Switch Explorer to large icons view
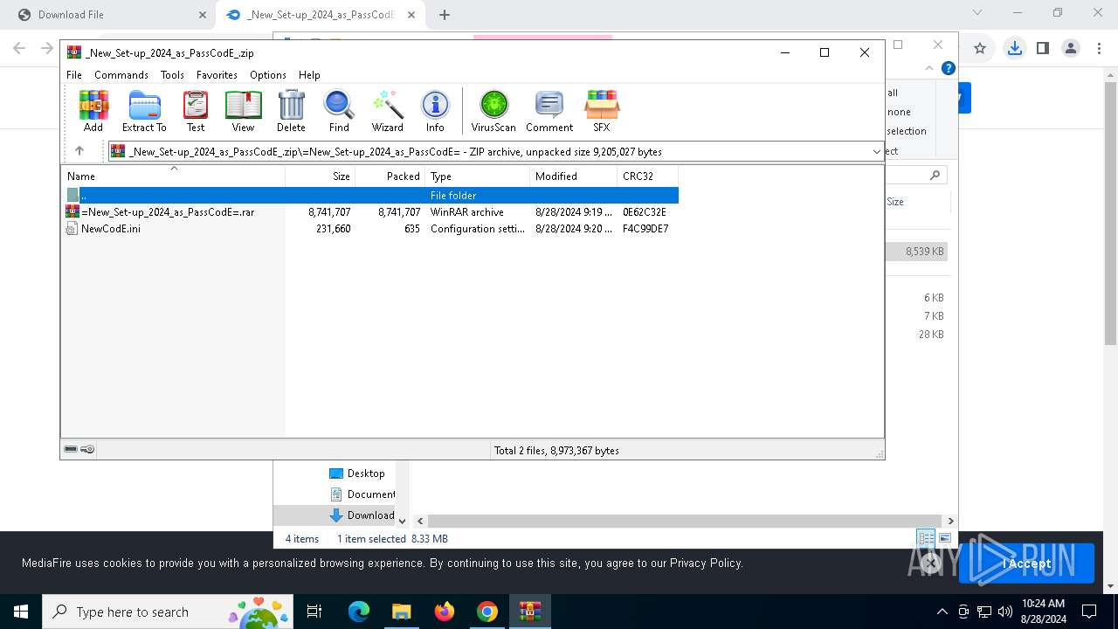The image size is (1118, 629). 944,538
